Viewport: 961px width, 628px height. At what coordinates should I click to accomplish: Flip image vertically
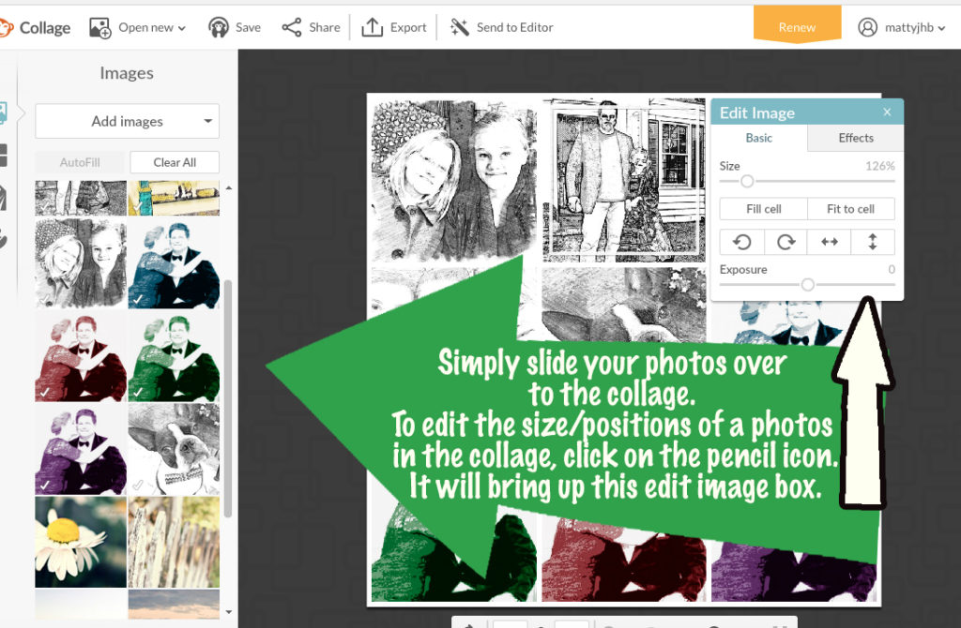pyautogui.click(x=873, y=242)
